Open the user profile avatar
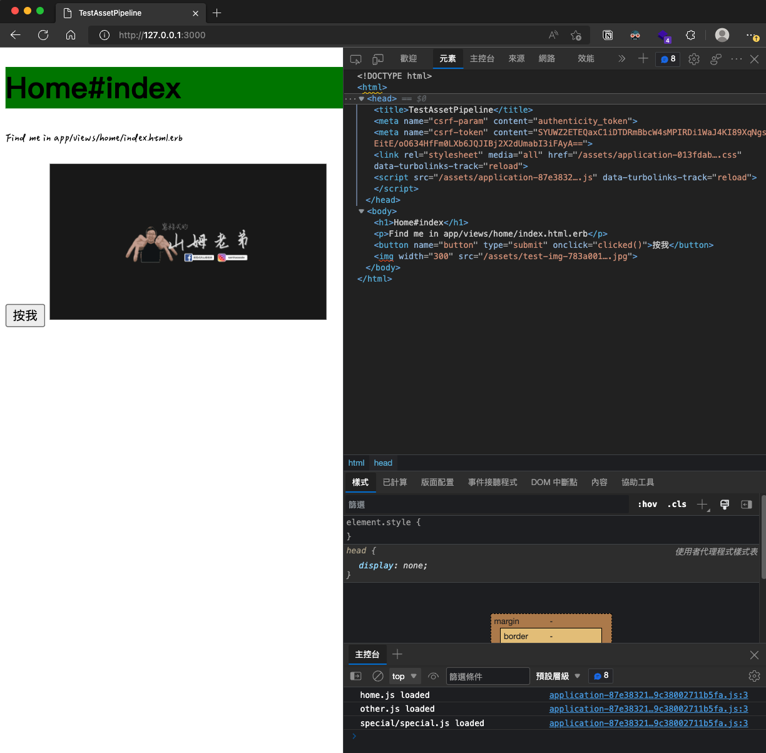This screenshot has height=753, width=766. (722, 35)
